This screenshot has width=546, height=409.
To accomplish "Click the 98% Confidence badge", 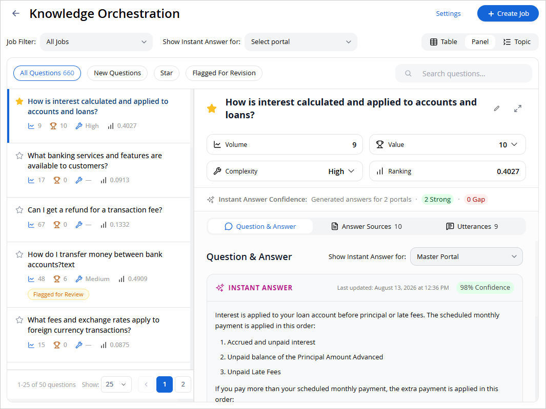I will pyautogui.click(x=484, y=288).
